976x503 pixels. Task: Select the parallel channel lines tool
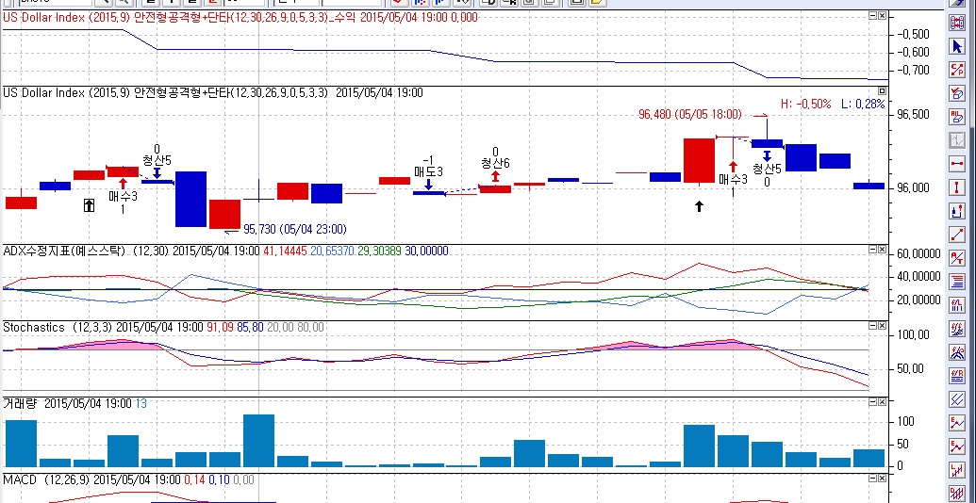click(957, 398)
